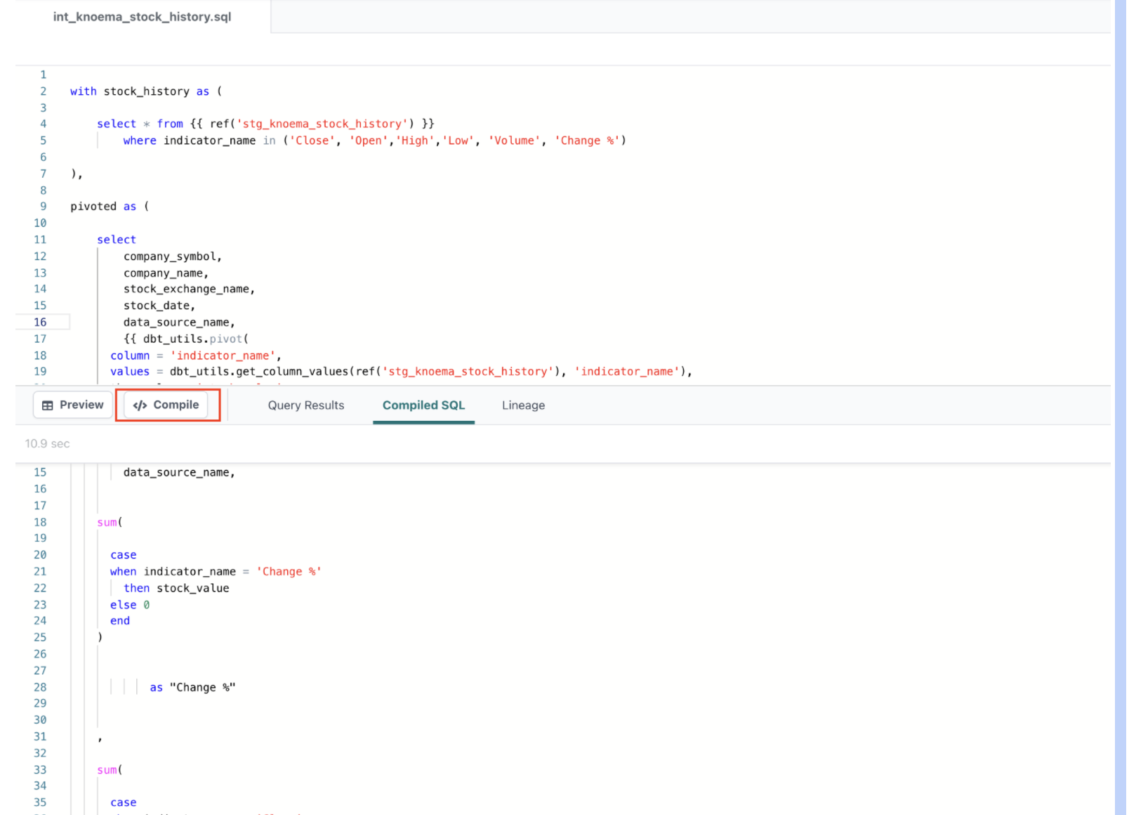The height and width of the screenshot is (815, 1129).
Task: Click the 10.9 sec compile time label
Action: point(47,444)
